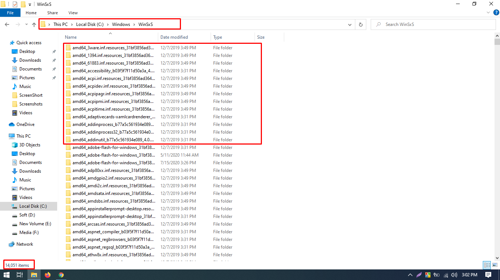Navigate to Windows in the address bar breadcrumb
The height and width of the screenshot is (280, 500).
tap(121, 24)
